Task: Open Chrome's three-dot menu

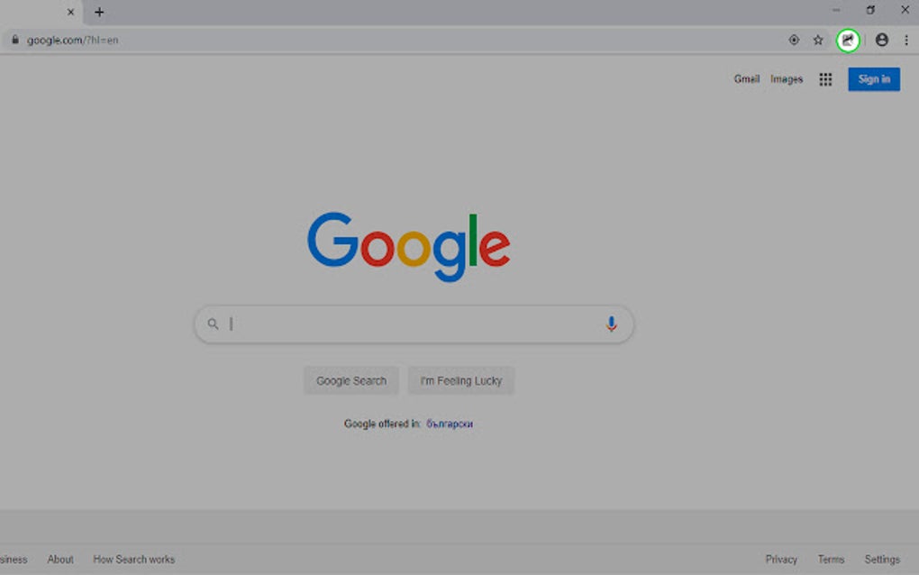Action: tap(906, 40)
